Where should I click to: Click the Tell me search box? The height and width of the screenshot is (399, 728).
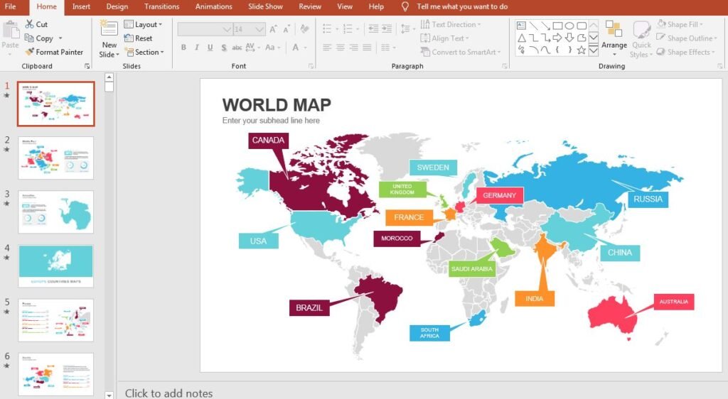pos(462,6)
